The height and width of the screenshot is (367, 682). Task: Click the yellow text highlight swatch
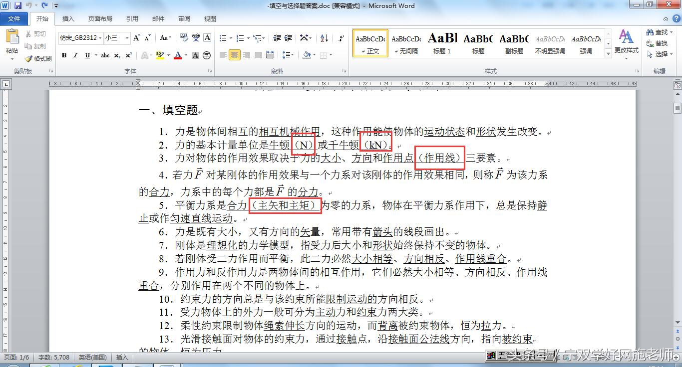pos(160,55)
